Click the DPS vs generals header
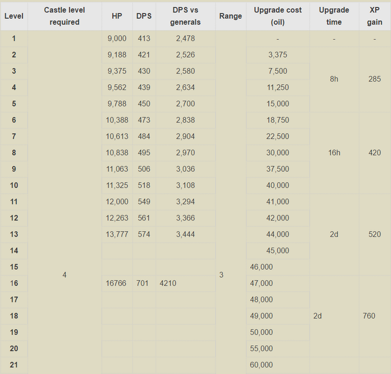Image resolution: width=391 pixels, height=374 pixels. click(186, 16)
